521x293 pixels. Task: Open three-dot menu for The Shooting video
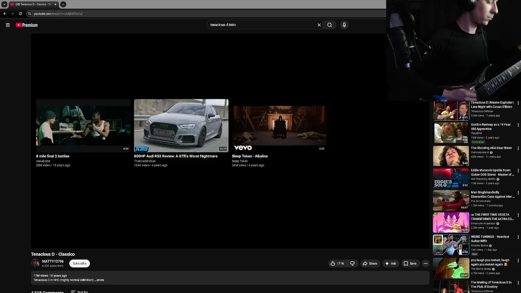click(518, 148)
